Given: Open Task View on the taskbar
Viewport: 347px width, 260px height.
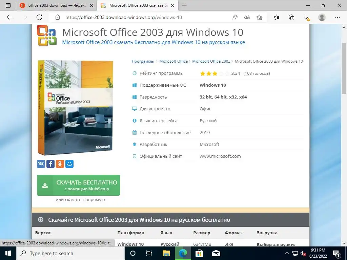Looking at the screenshot, I should pos(149,253).
